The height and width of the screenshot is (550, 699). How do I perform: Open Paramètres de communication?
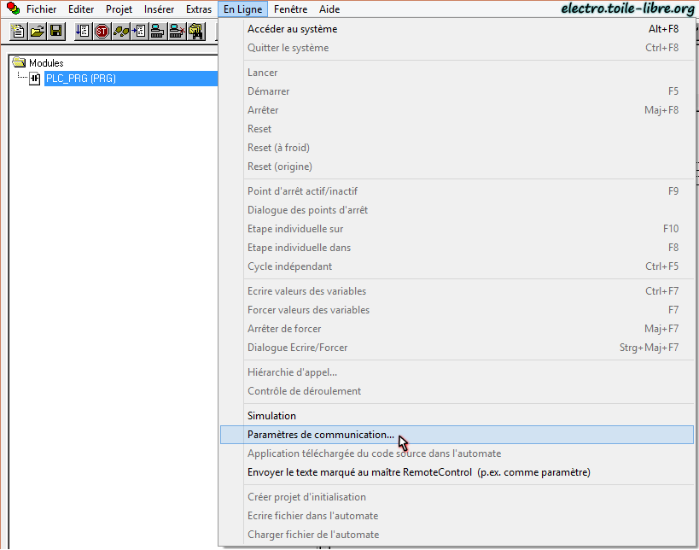click(x=457, y=435)
